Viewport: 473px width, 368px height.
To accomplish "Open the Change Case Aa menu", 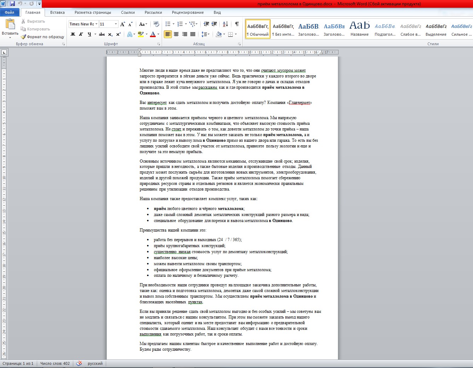I will 143,24.
